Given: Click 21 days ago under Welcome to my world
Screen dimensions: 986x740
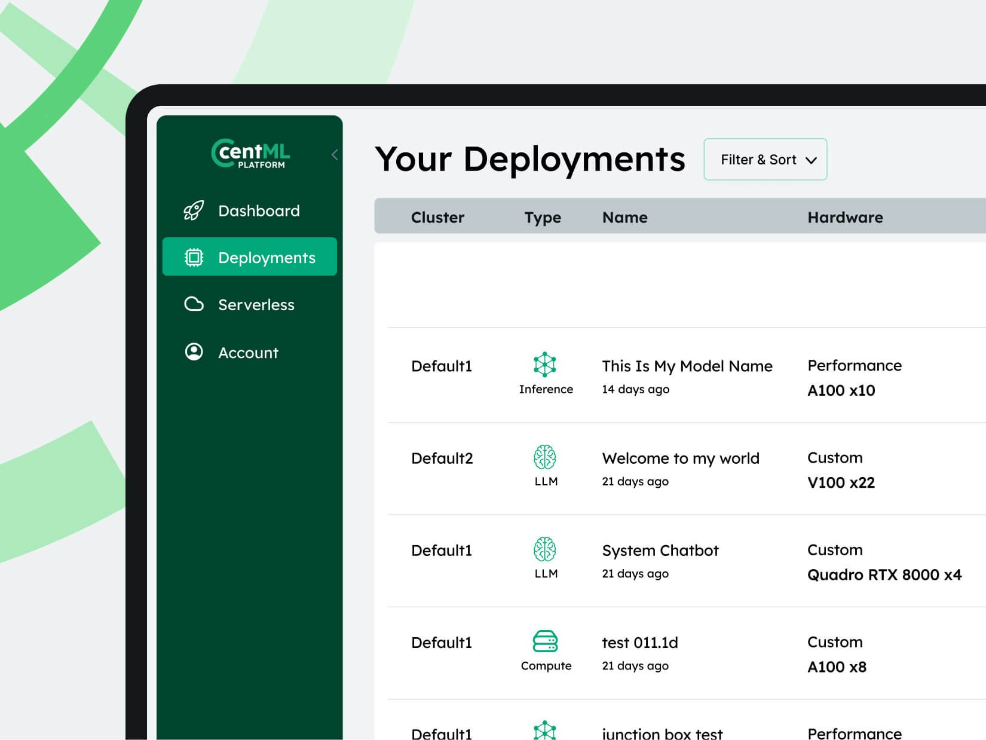Looking at the screenshot, I should tap(635, 481).
